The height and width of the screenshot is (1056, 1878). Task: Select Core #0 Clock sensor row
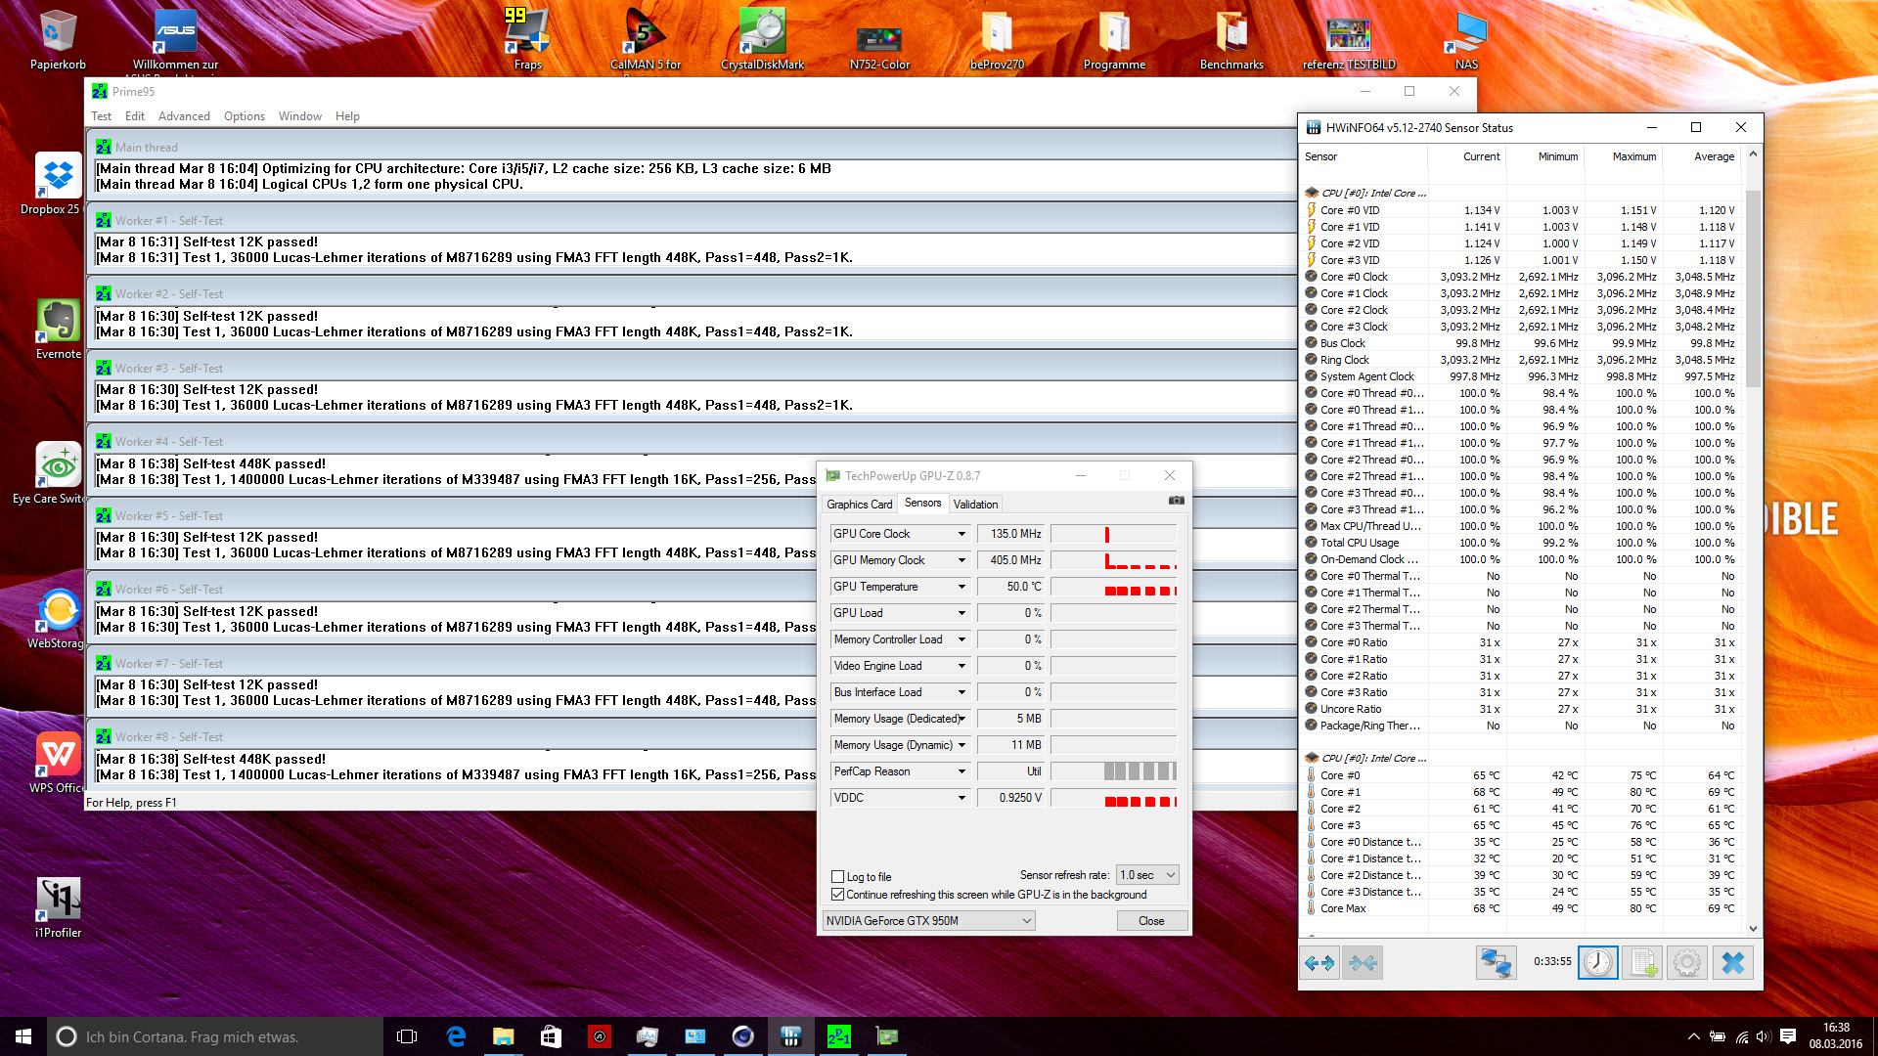1521,277
